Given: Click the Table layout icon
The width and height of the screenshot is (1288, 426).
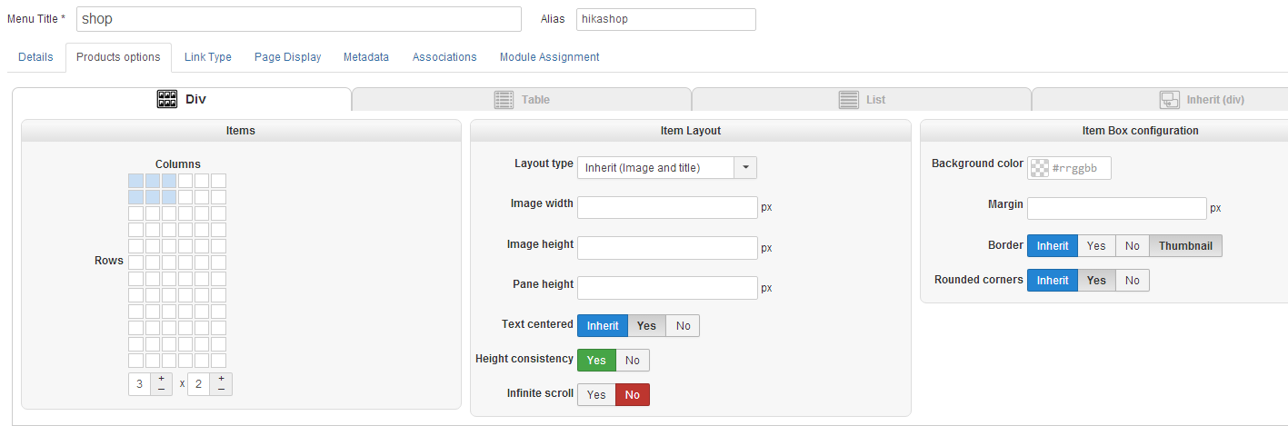Looking at the screenshot, I should tap(504, 100).
